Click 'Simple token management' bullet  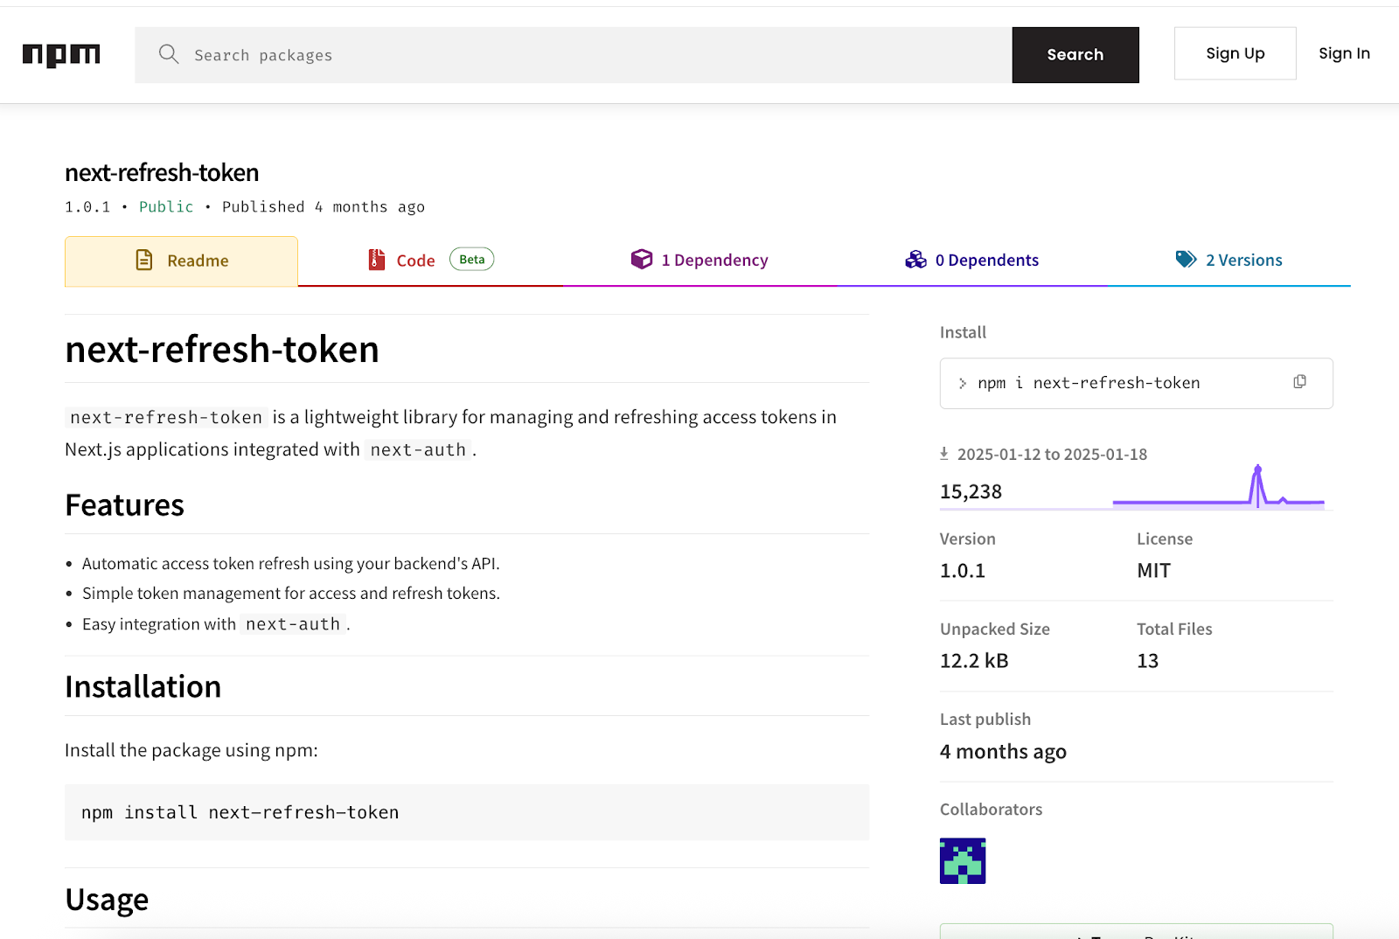[291, 594]
